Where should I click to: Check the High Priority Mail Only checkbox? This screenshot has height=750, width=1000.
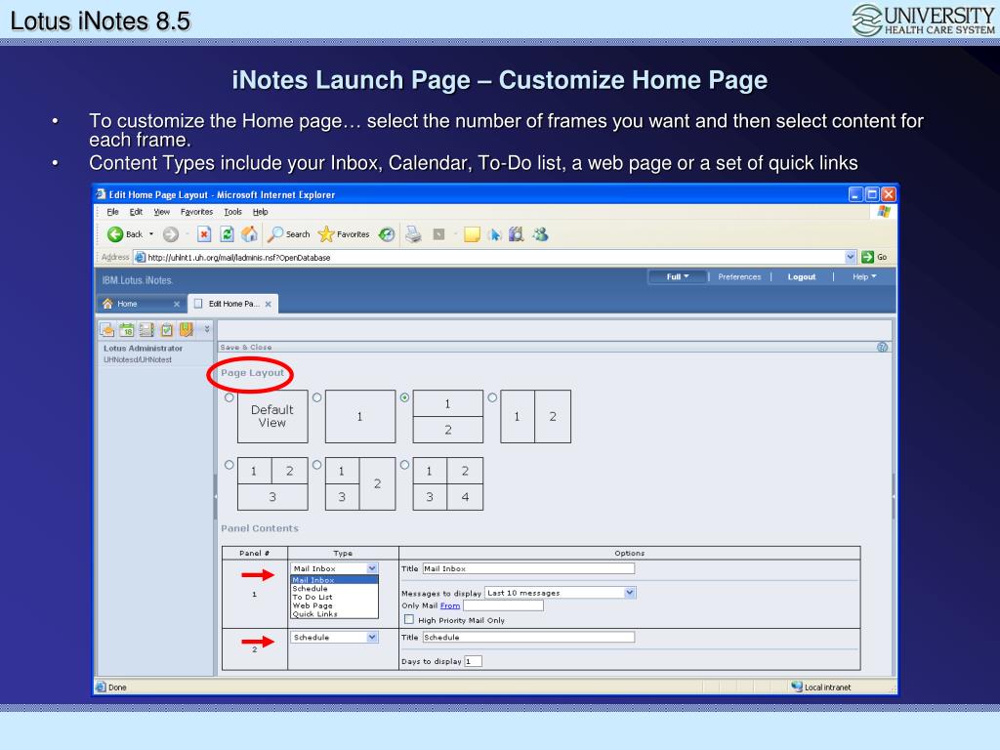click(x=409, y=619)
